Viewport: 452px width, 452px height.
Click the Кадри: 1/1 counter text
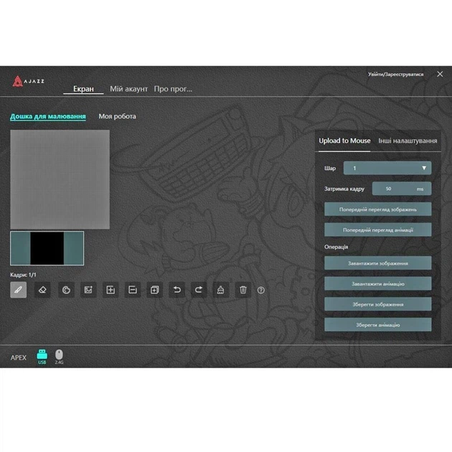click(23, 275)
